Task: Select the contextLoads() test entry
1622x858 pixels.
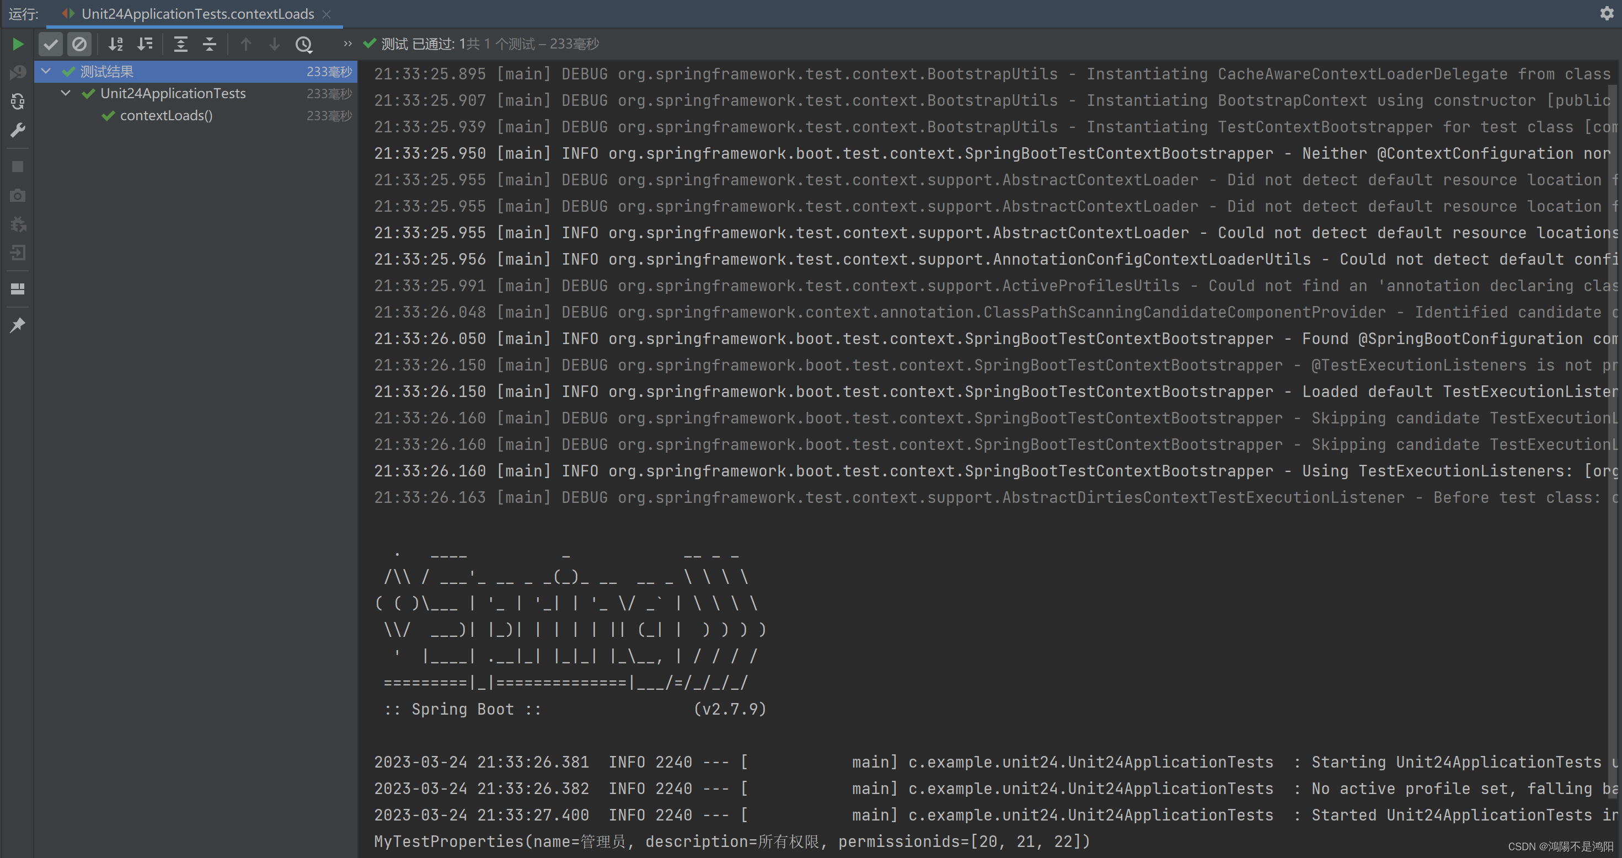Action: 166,116
